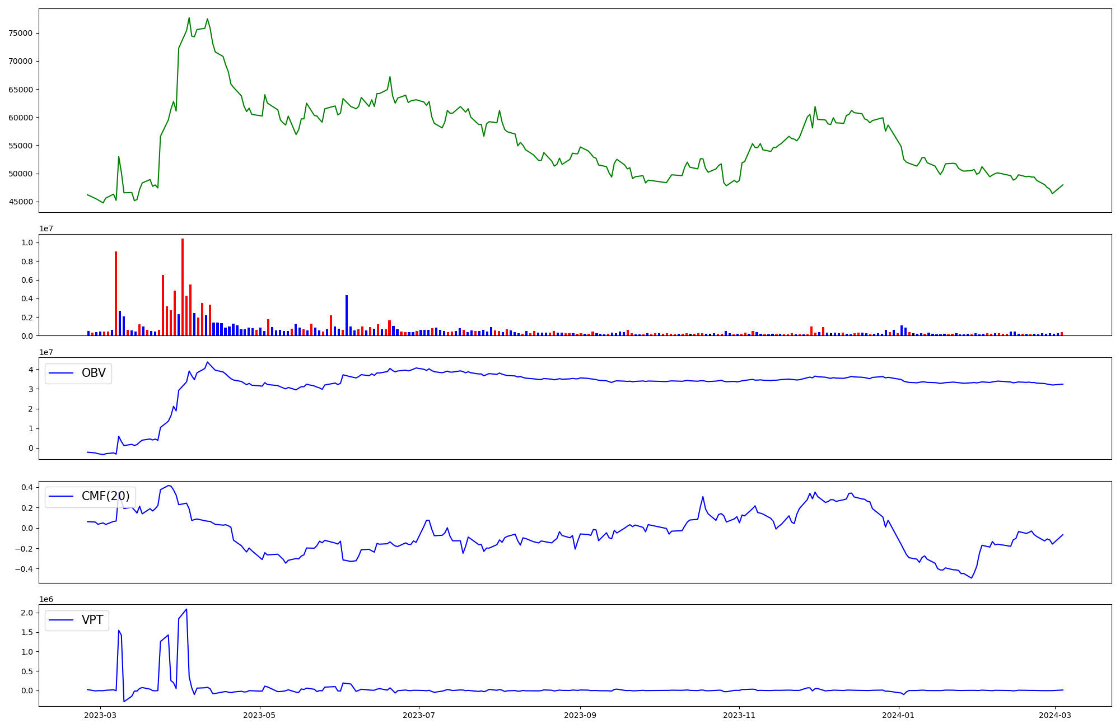Select the 2023-11 x-axis date label
Viewport: 1120px width, 728px height.
coord(739,715)
